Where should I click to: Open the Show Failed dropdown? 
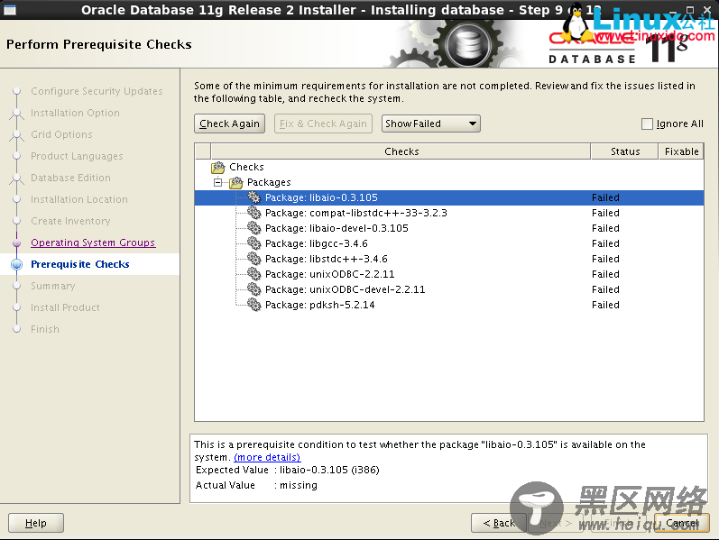(x=431, y=124)
